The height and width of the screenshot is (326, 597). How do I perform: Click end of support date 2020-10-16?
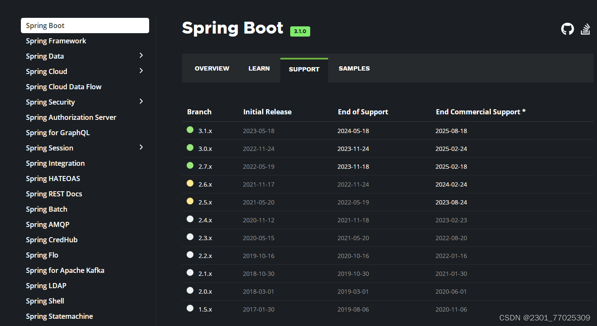353,256
